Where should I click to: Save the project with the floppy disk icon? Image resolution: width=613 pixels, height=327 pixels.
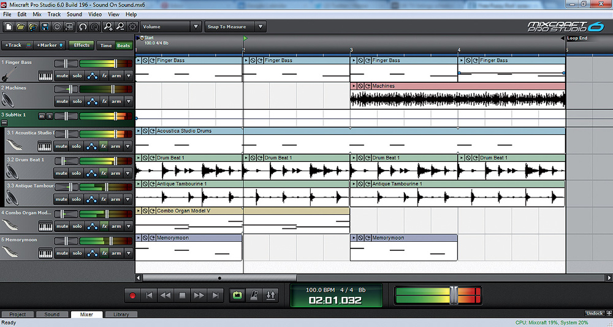tap(45, 26)
